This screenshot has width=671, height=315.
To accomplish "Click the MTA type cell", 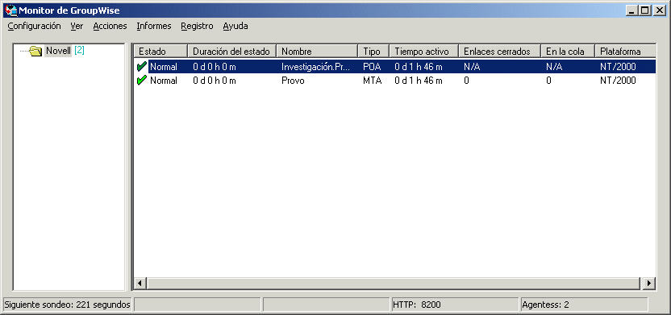I will click(372, 81).
